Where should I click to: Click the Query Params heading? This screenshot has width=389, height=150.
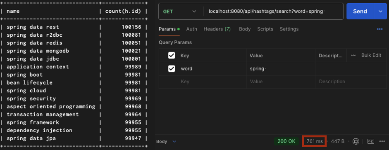175,42
